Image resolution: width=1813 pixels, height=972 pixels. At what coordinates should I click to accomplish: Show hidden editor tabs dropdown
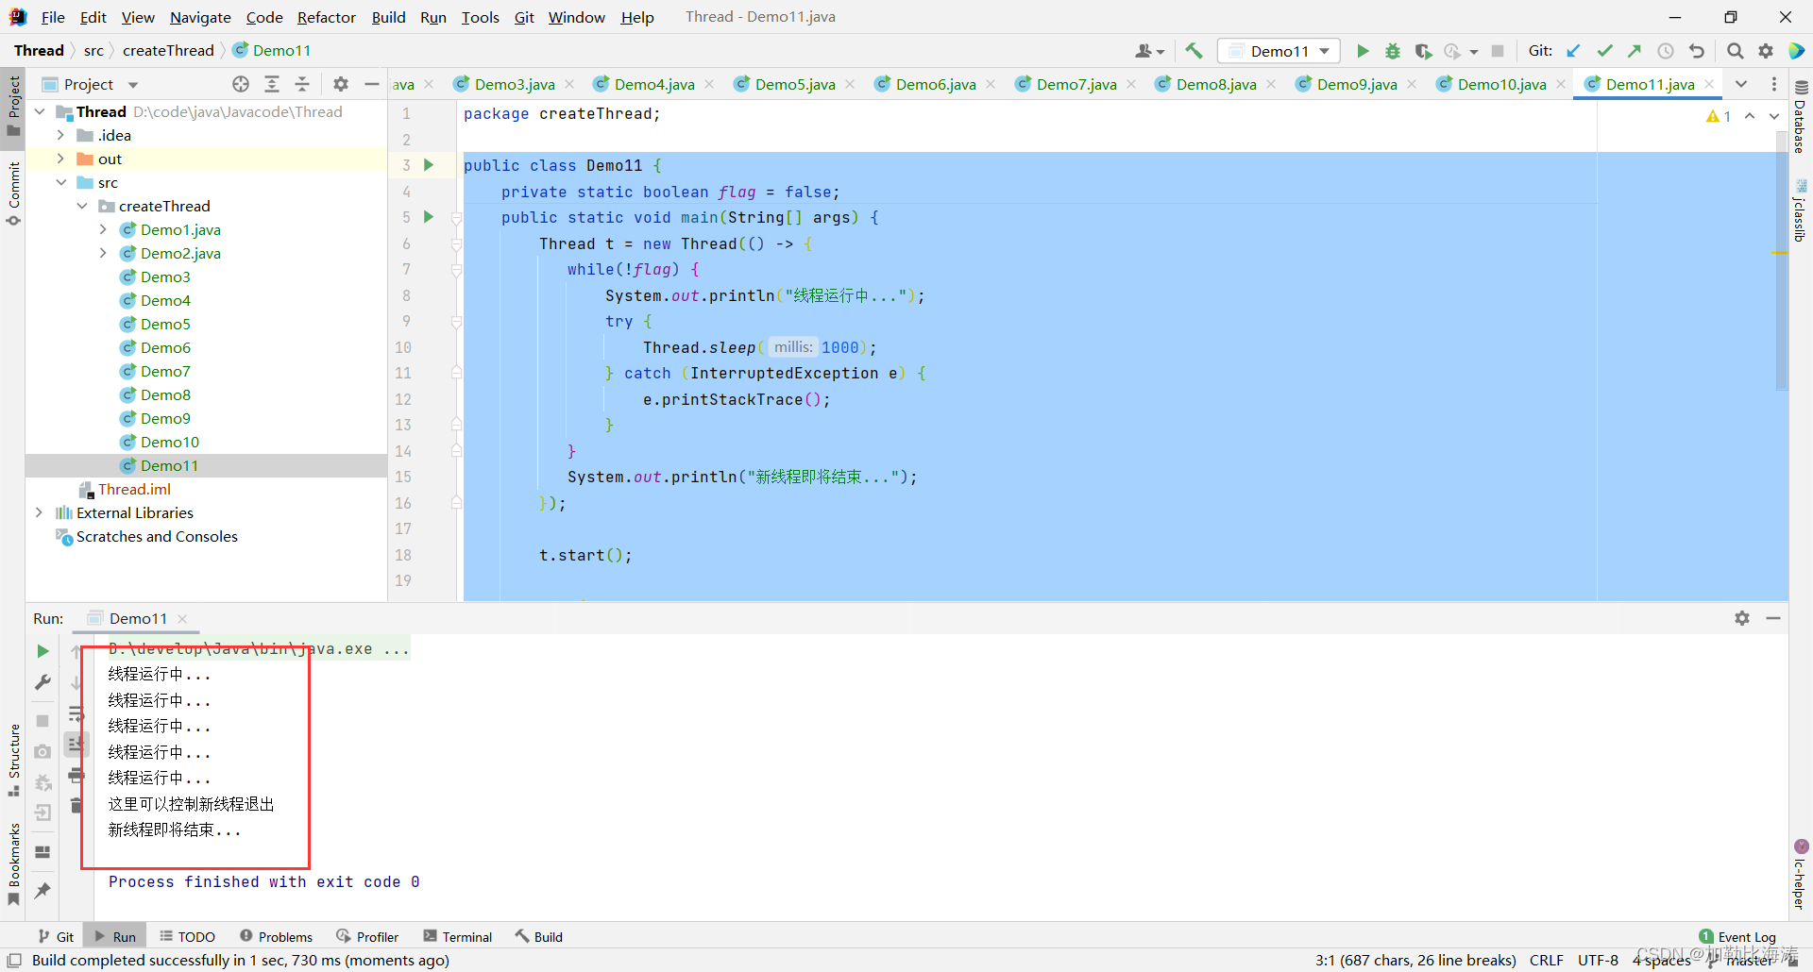click(x=1741, y=84)
